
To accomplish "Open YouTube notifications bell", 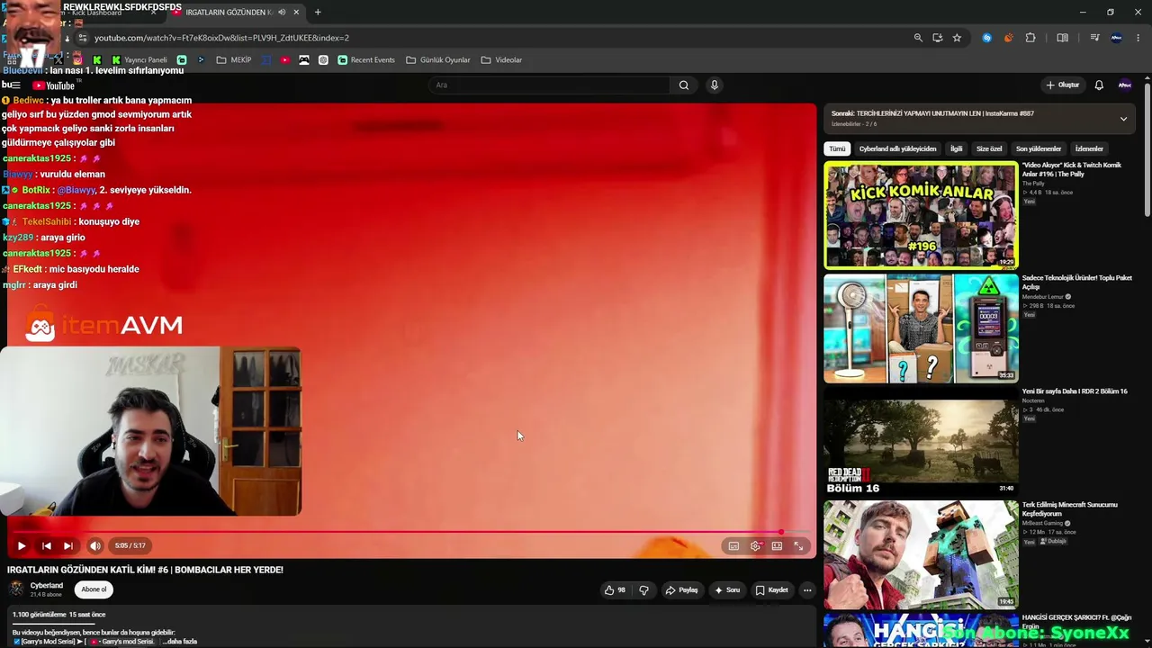I will [x=1099, y=85].
